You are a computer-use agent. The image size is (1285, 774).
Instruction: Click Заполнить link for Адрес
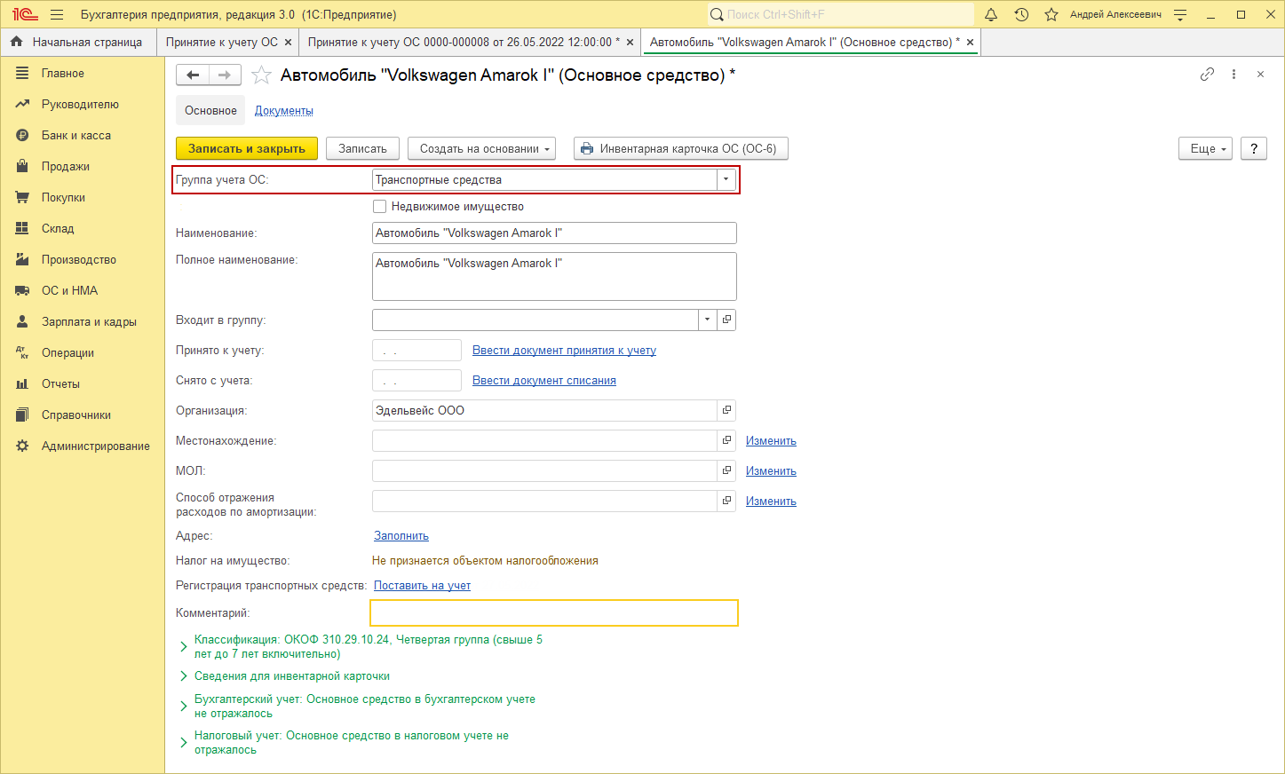(401, 535)
